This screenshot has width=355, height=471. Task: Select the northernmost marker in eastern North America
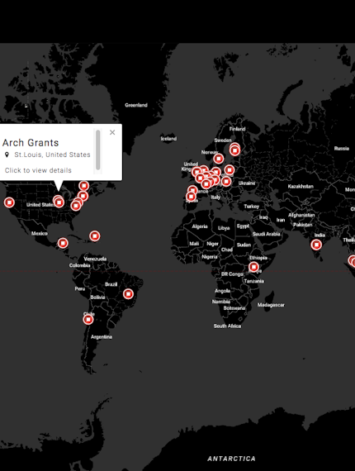[84, 186]
